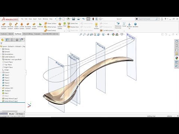Print the current document
179x134 pixels.
tap(78, 19)
